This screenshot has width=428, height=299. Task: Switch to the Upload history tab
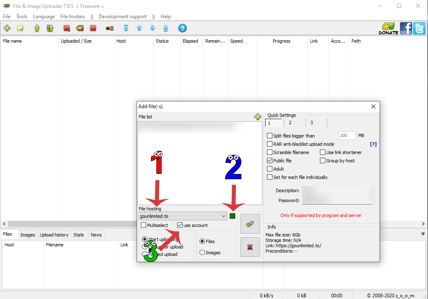[x=54, y=235]
